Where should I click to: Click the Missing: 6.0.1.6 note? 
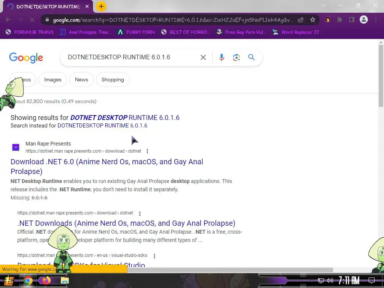pos(29,198)
